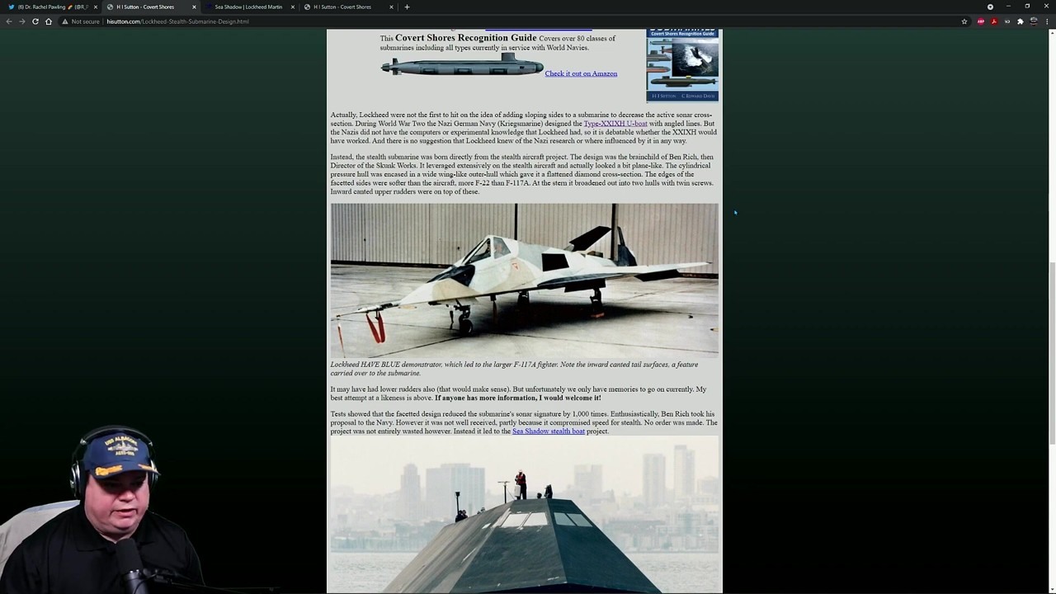
Task: Close the active Covert Shores tab
Action: point(194,7)
